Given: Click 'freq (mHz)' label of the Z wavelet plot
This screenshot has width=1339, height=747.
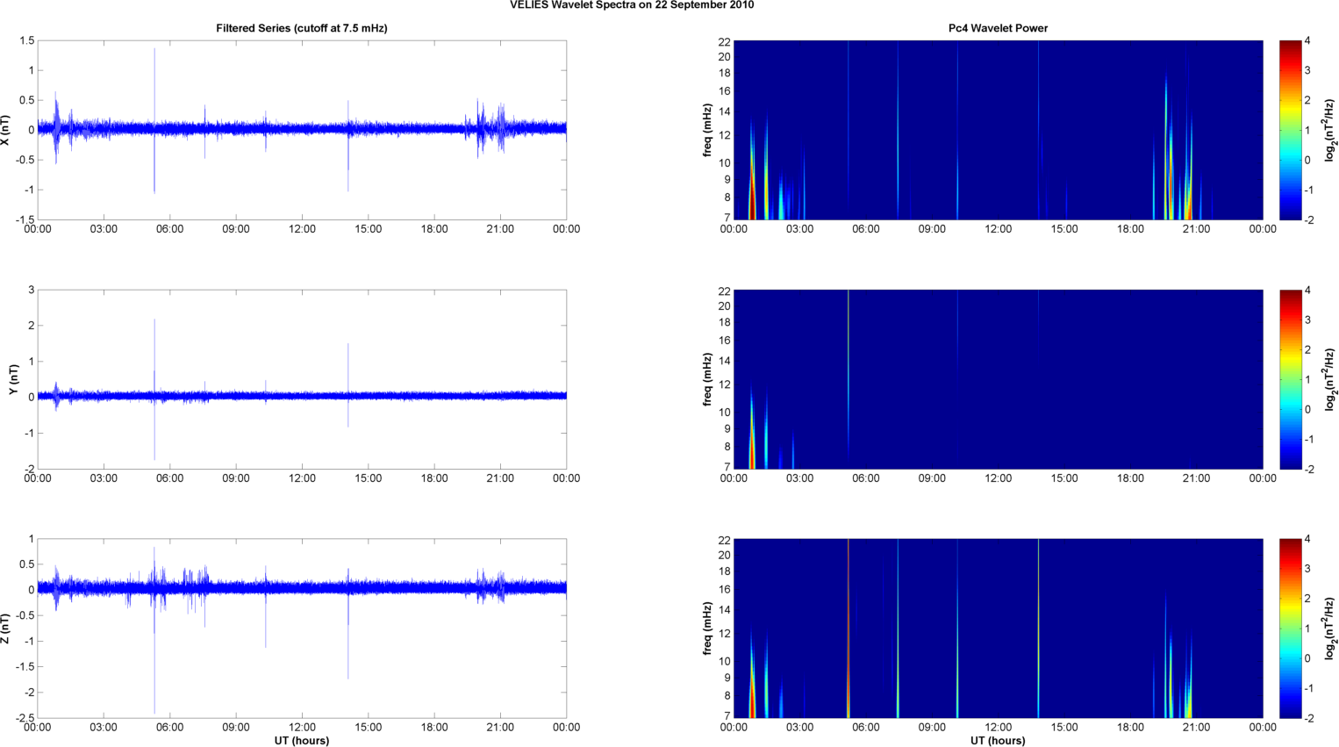Looking at the screenshot, I should point(707,628).
